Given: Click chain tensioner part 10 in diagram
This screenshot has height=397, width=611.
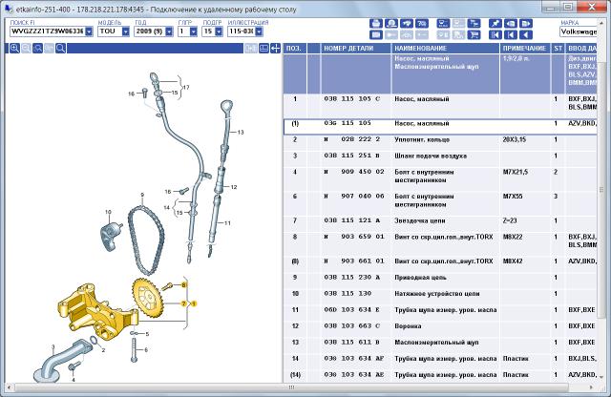Looking at the screenshot, I should click(x=110, y=235).
